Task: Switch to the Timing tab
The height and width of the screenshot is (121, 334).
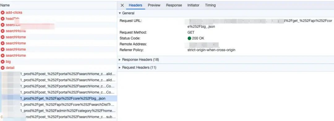Action: pyautogui.click(x=210, y=5)
